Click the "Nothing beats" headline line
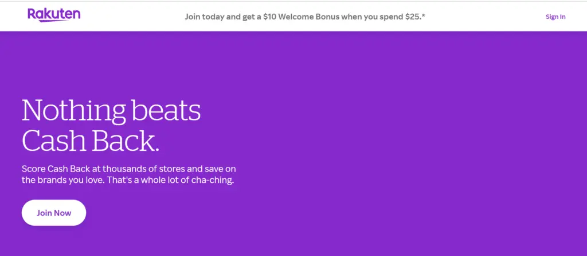 (111, 110)
